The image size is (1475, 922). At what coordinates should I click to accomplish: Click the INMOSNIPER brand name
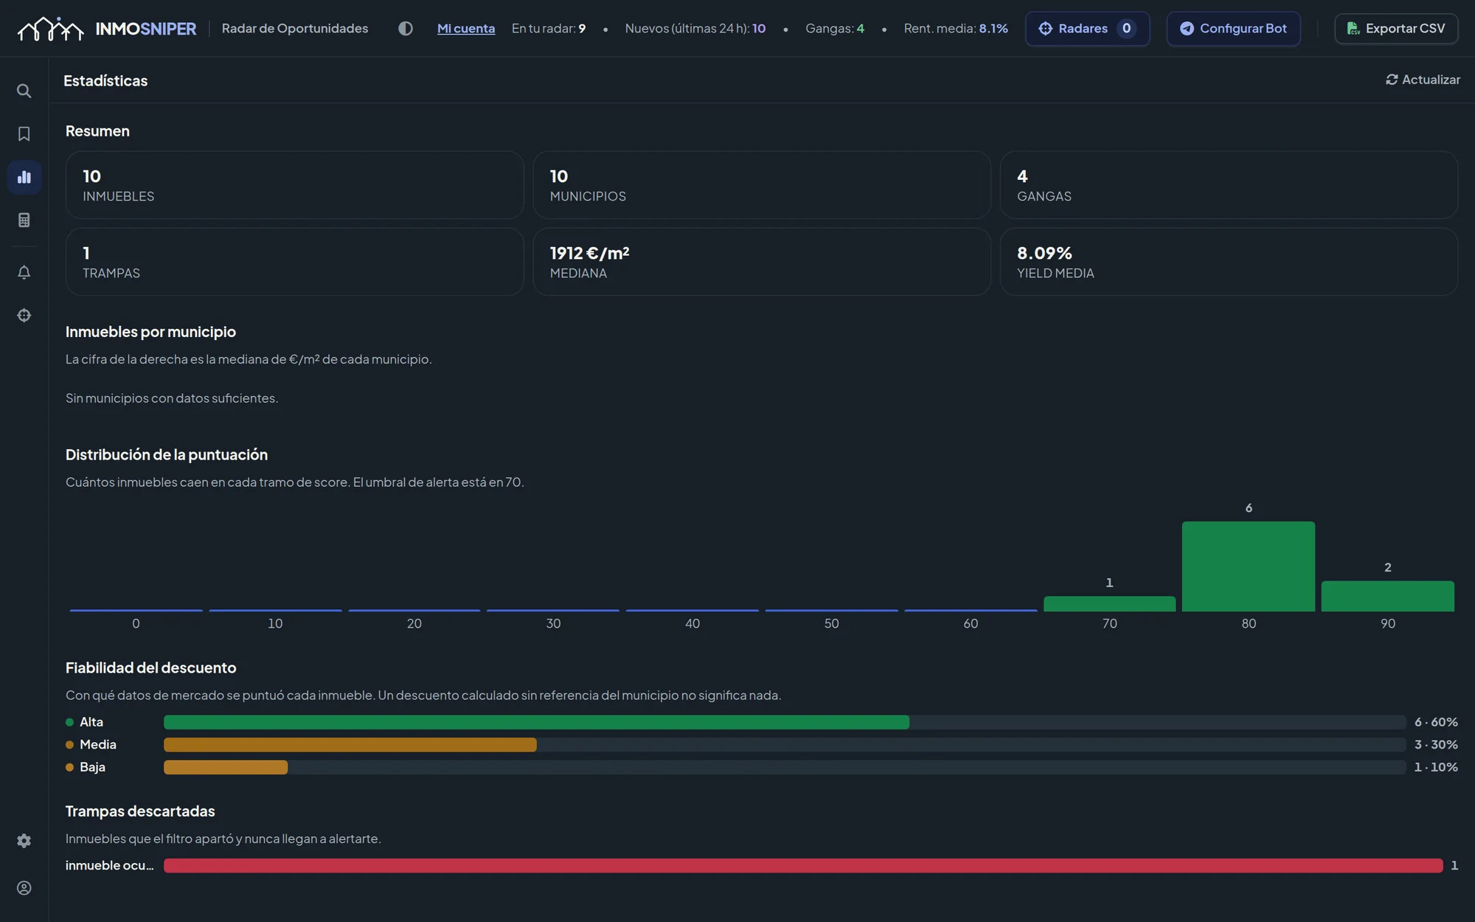click(146, 29)
